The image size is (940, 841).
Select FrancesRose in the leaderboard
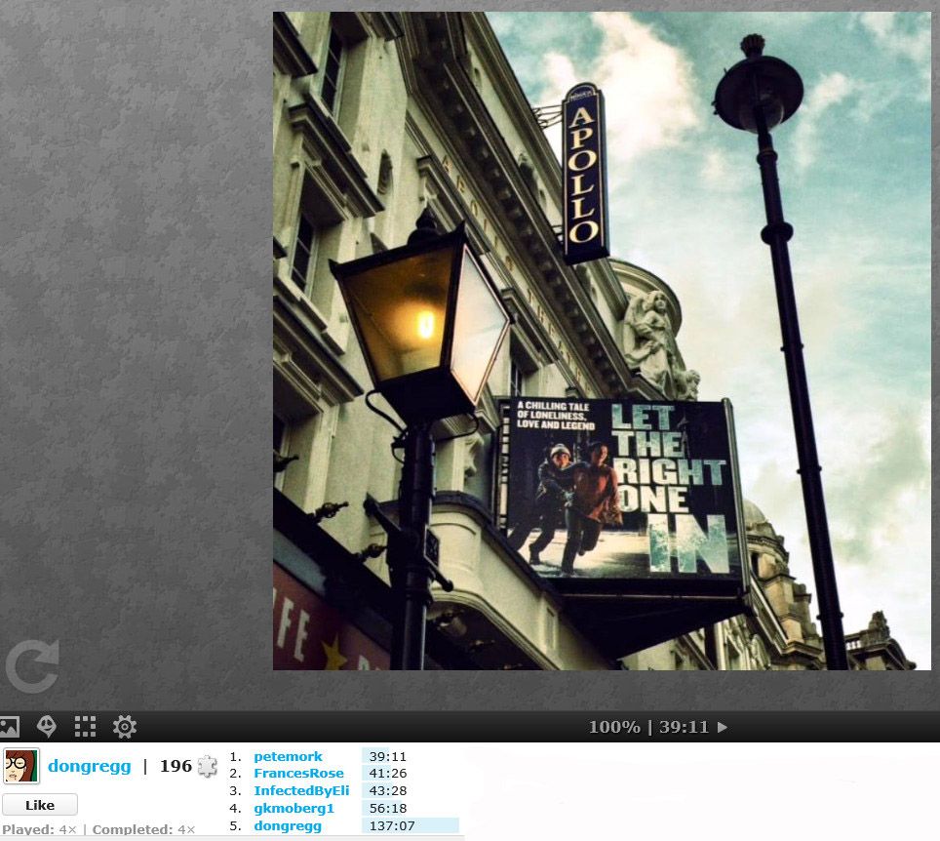coord(298,774)
